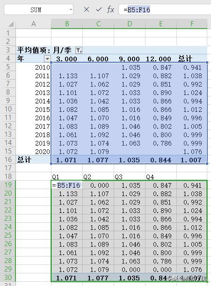This screenshot has width=211, height=286.
Task: Open the 年 row label filter dropdown
Action: coord(47,59)
